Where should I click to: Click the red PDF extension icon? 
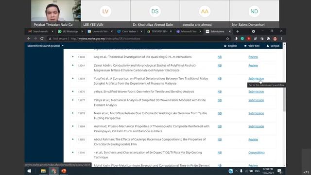pyautogui.click(x=249, y=39)
